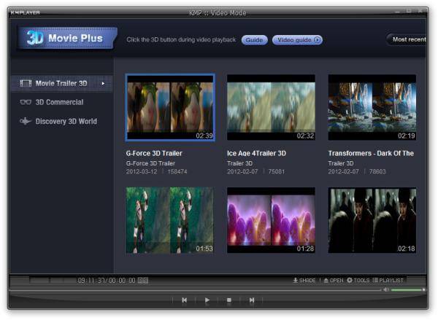Open the Video guide button
438x320 pixels.
[297, 40]
